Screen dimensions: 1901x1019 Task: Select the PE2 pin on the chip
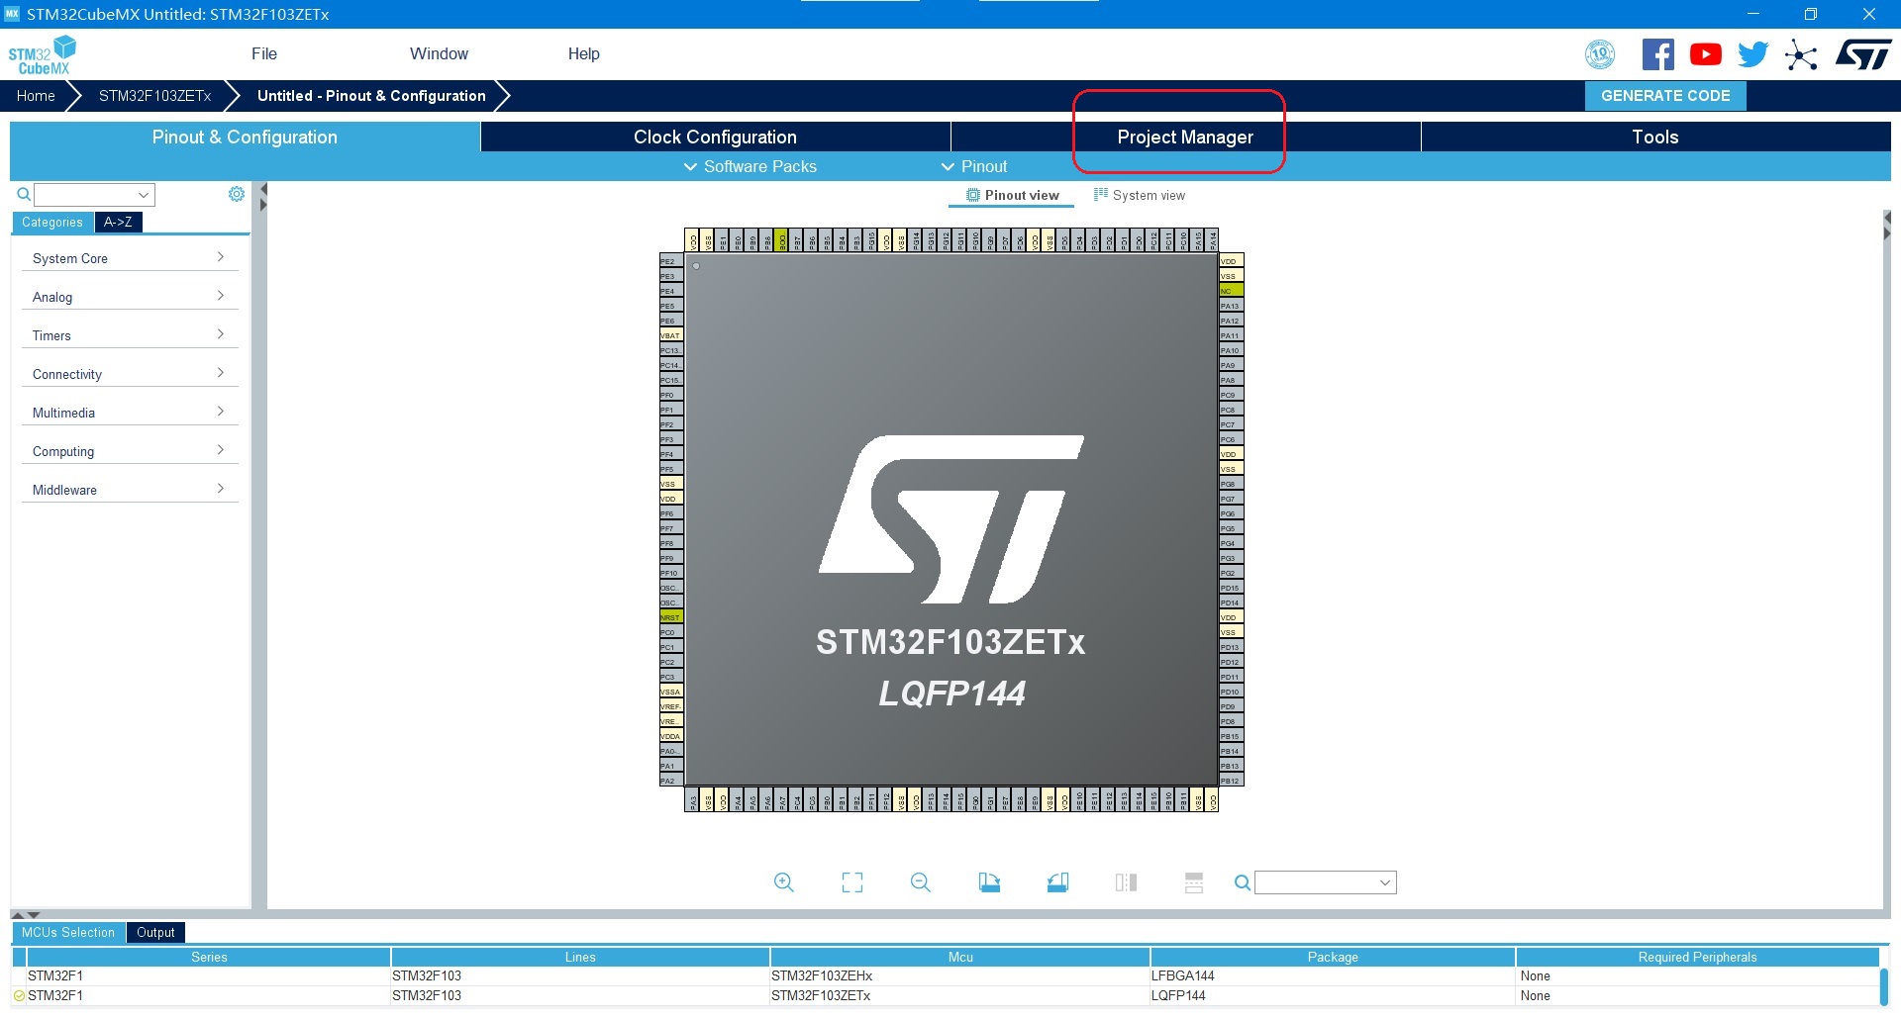tap(671, 261)
